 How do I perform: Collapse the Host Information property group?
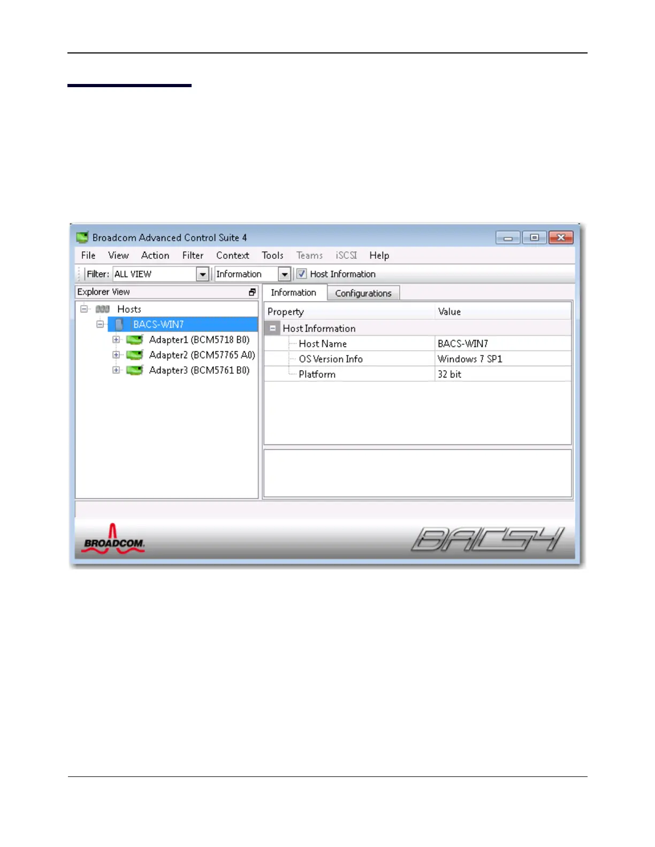click(273, 328)
